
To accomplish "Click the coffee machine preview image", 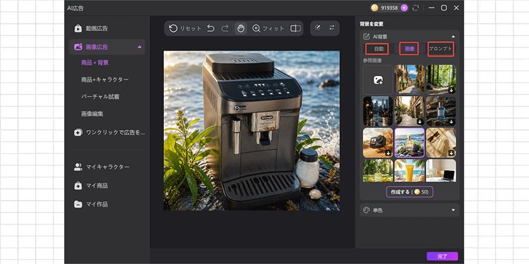I will 252,131.
